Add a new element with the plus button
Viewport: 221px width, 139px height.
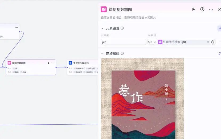220,28
